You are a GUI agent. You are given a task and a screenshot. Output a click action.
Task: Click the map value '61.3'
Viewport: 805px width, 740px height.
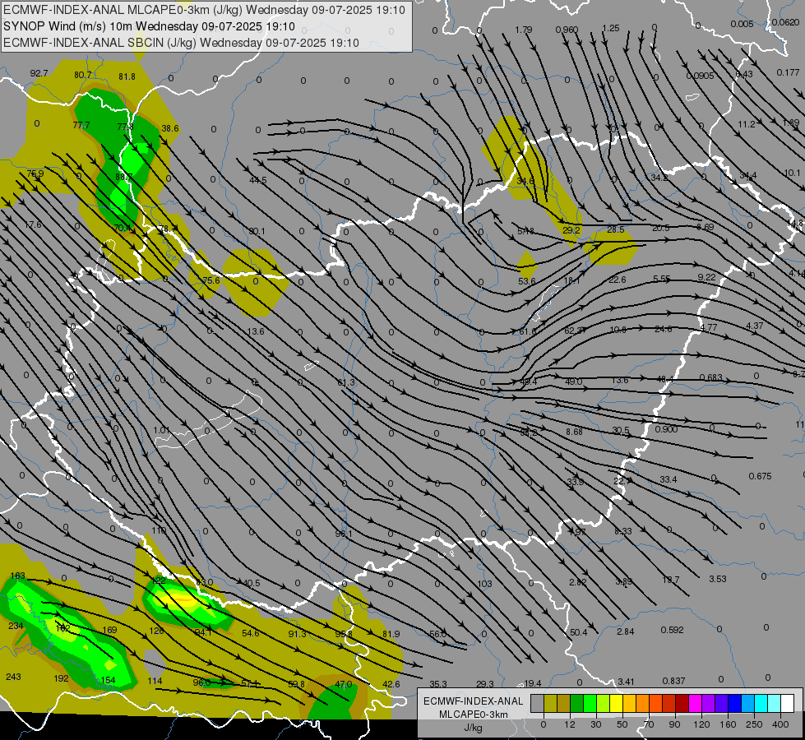pyautogui.click(x=346, y=382)
